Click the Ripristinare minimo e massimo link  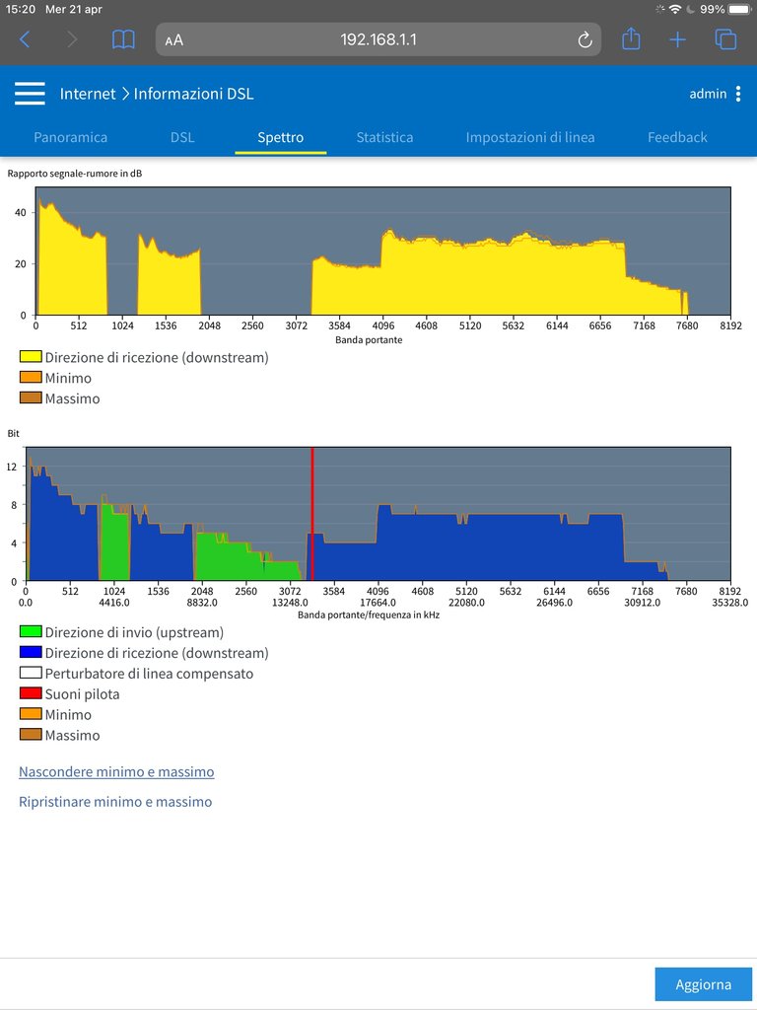tap(115, 802)
